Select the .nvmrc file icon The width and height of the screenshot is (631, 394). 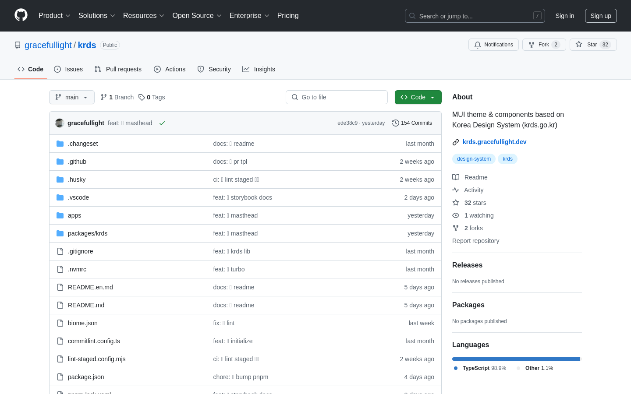(x=60, y=269)
